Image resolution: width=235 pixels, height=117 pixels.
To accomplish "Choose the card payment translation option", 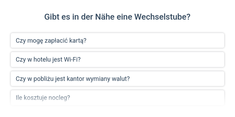I will tap(117, 40).
